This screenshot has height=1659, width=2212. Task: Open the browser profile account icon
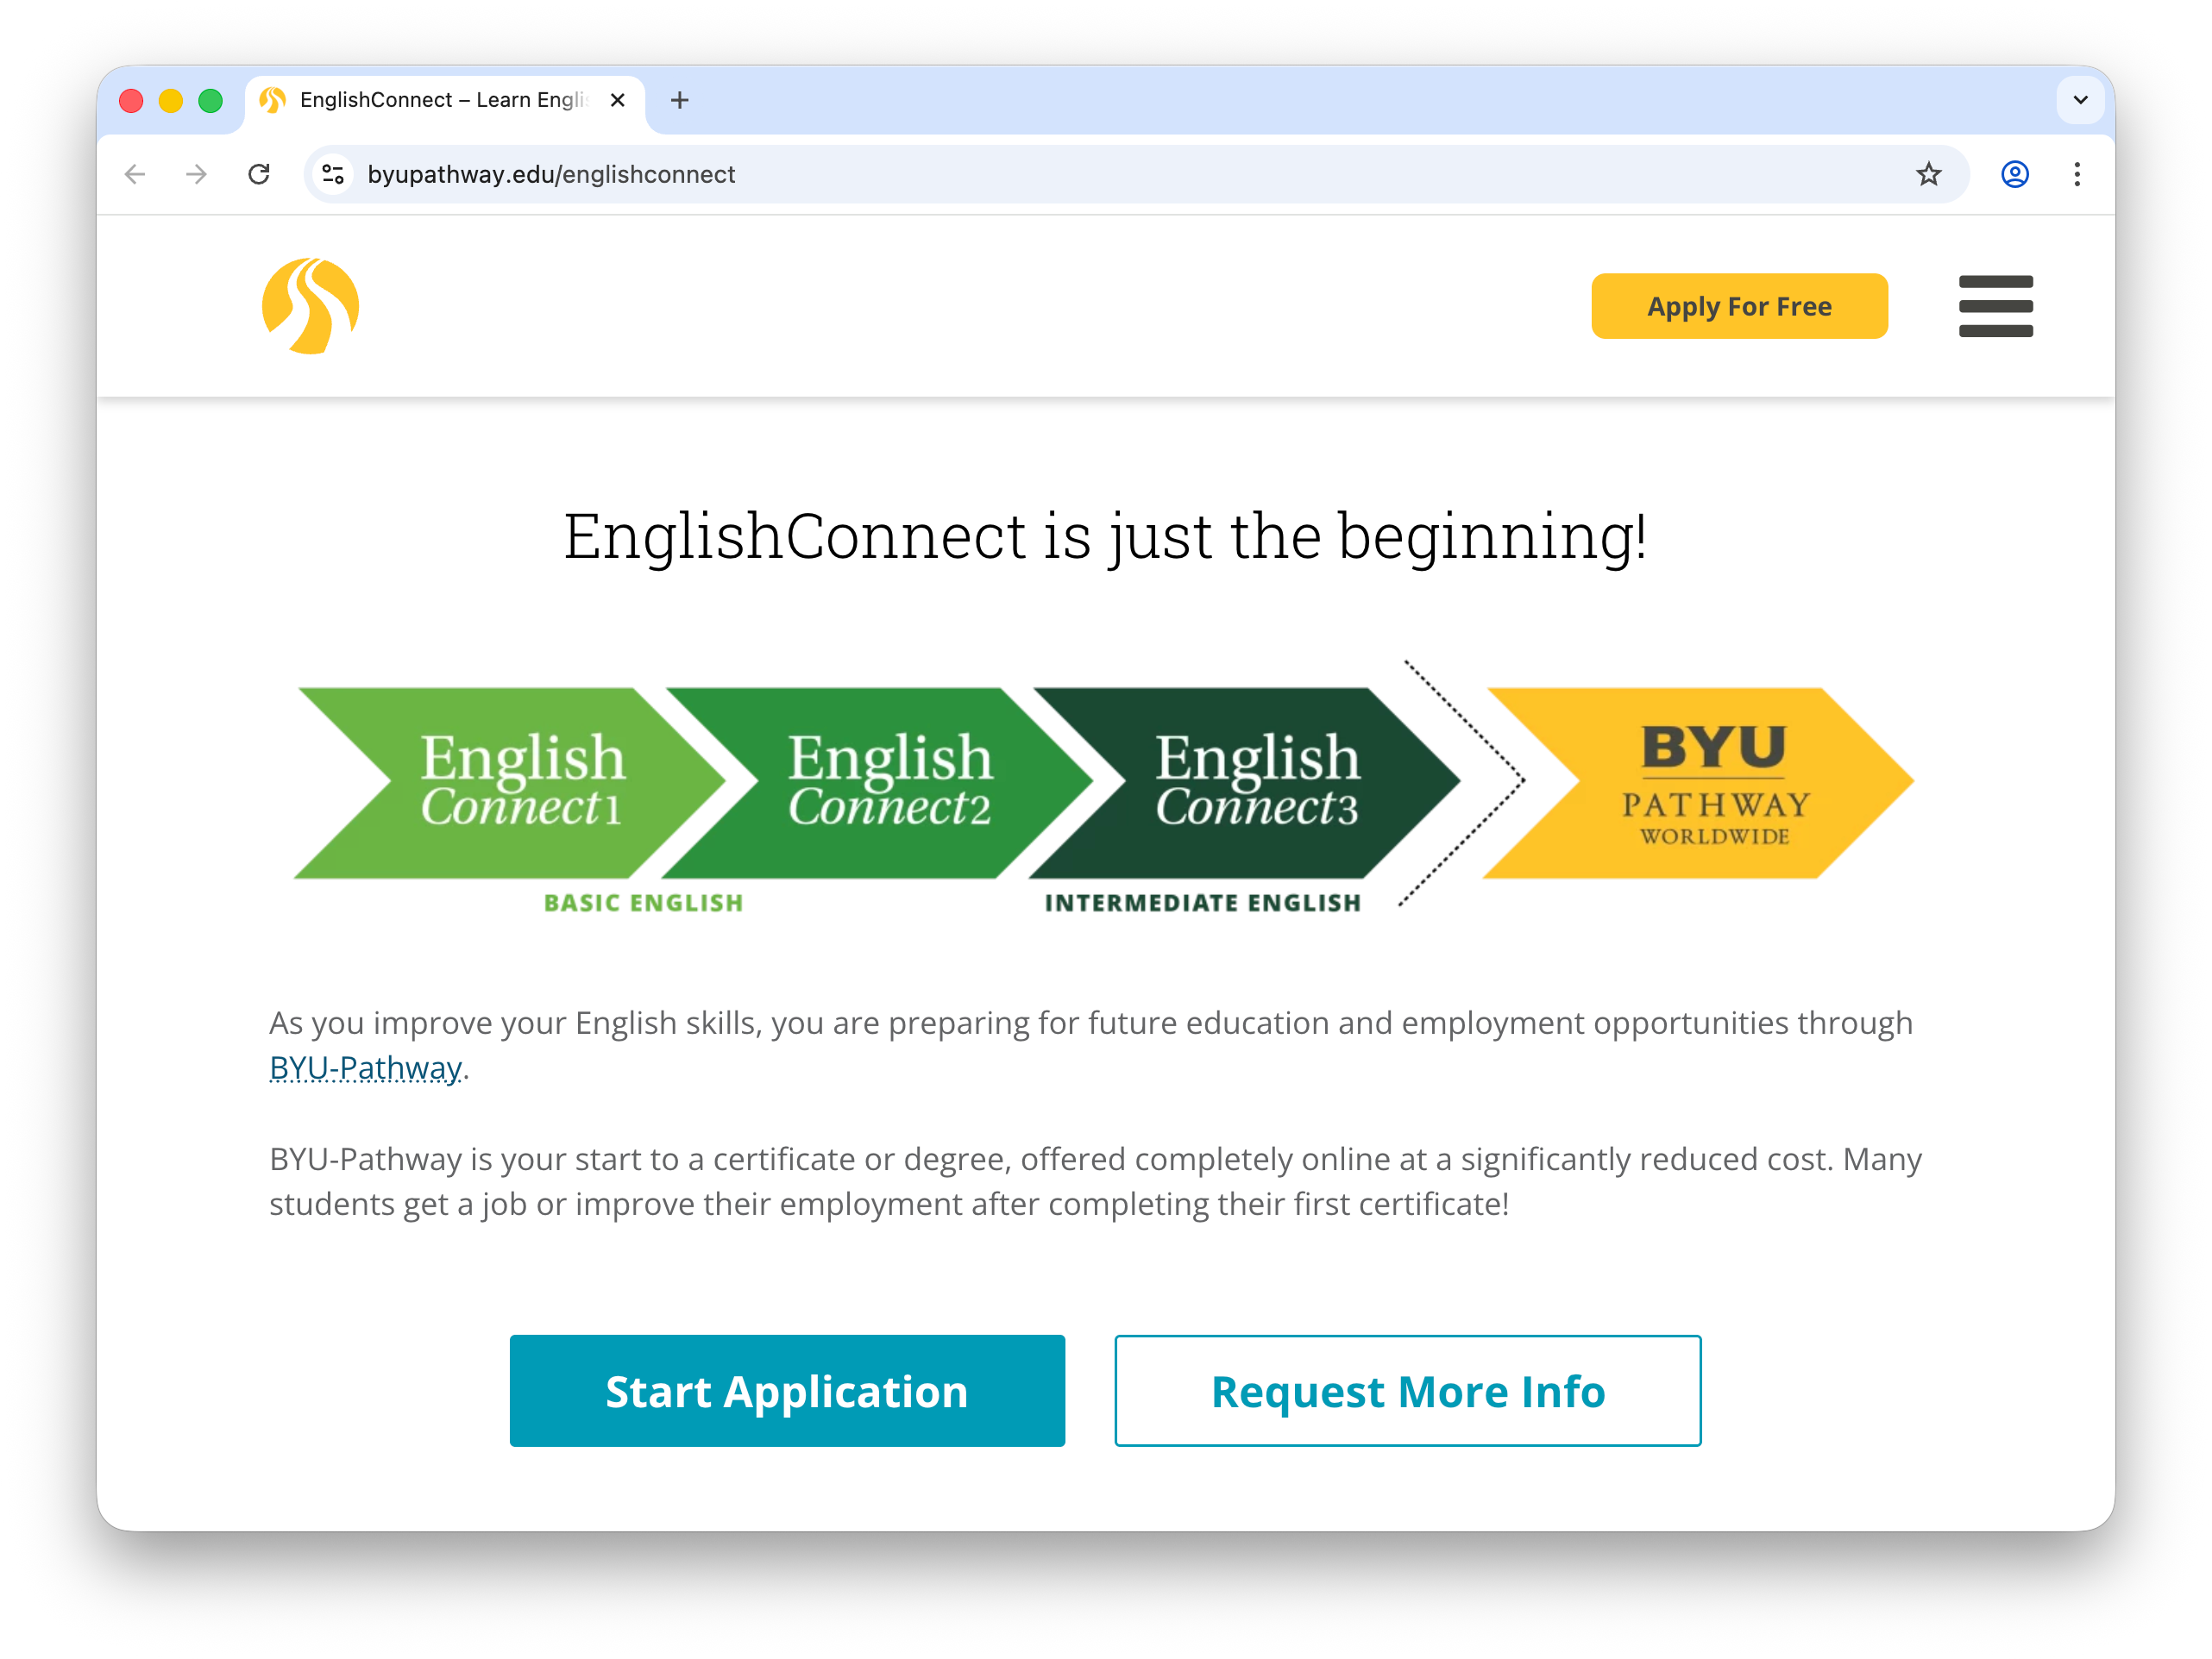point(2014,174)
